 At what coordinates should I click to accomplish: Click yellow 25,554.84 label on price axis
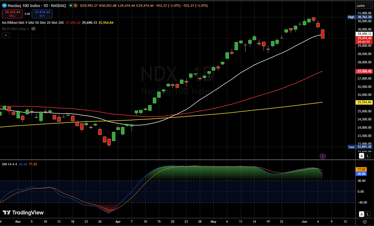click(364, 102)
